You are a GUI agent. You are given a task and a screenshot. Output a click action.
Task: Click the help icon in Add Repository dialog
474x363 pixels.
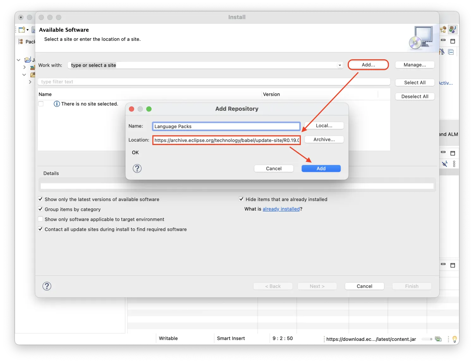137,169
